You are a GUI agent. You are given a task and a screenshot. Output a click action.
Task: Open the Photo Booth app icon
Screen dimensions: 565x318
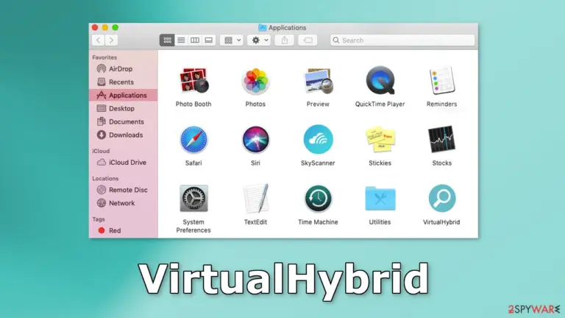point(194,80)
